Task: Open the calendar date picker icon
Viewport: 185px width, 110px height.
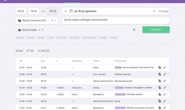Action: [71, 11]
